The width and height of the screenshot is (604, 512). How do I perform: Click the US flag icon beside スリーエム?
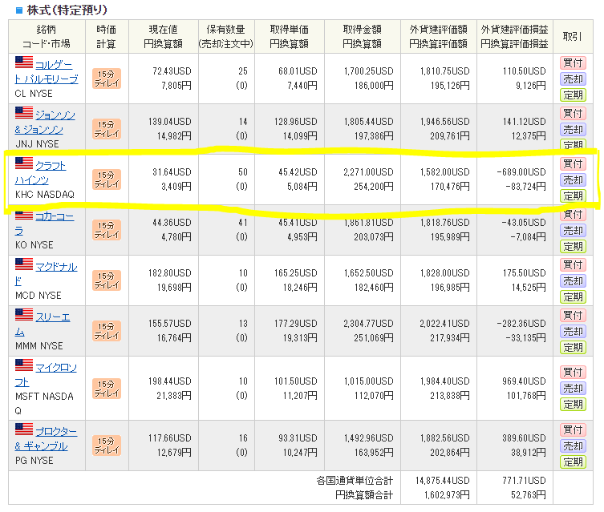pos(24,316)
